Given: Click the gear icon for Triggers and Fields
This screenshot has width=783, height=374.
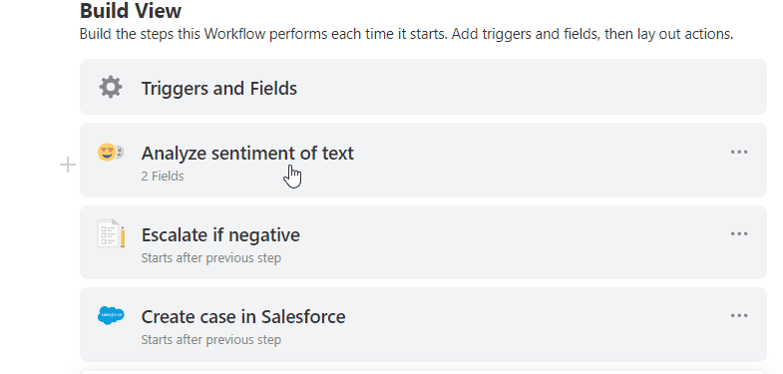Looking at the screenshot, I should tap(111, 87).
